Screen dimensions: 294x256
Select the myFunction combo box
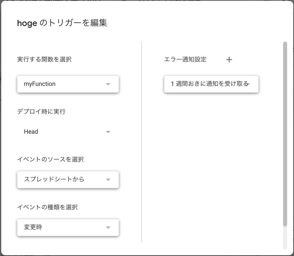68,84
